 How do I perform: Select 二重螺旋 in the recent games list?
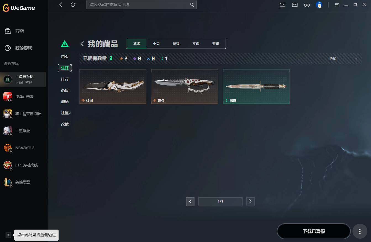click(x=23, y=131)
